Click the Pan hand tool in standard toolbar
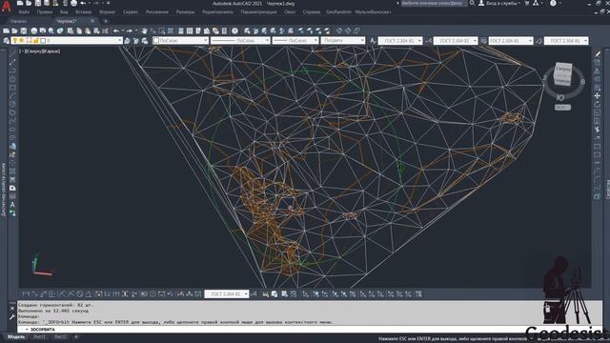The height and width of the screenshot is (343, 610). coord(144,30)
